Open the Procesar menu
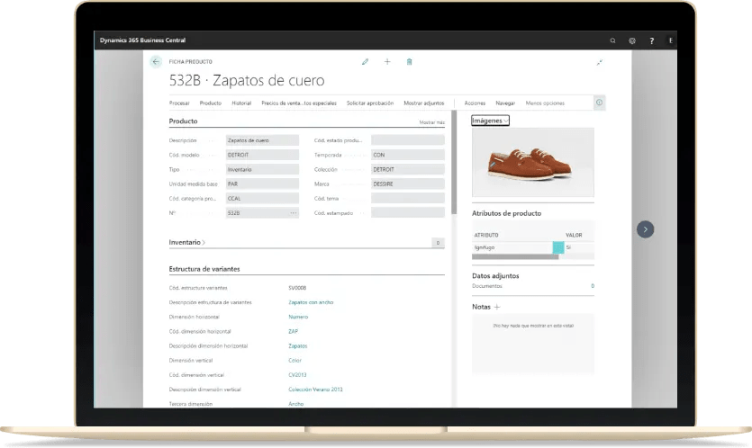Viewport: 752px width, 448px height. [179, 103]
